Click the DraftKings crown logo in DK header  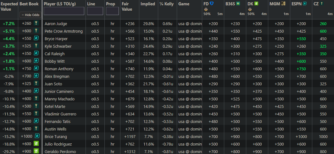pos(256,4)
